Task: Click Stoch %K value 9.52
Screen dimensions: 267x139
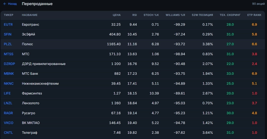Action: point(155,64)
